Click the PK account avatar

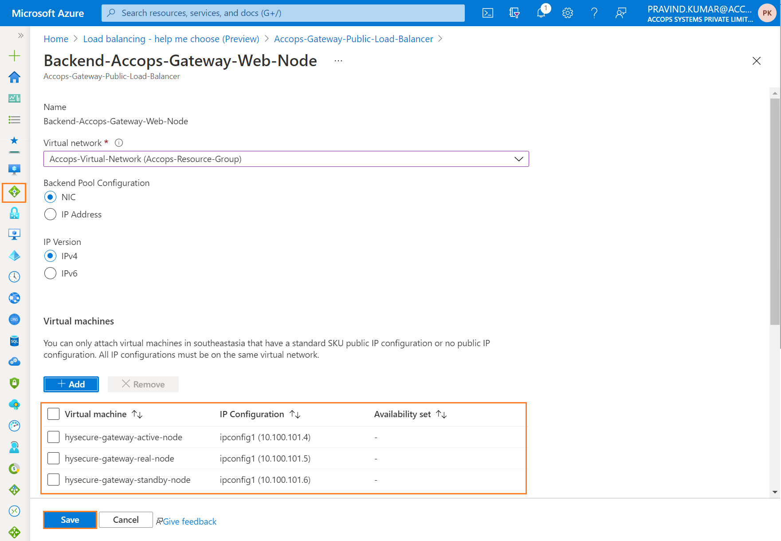[x=767, y=13]
